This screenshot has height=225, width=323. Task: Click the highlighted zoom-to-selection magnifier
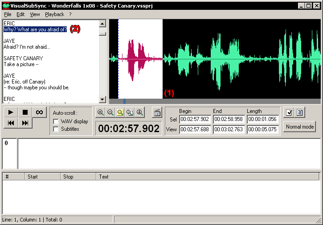coord(120,112)
